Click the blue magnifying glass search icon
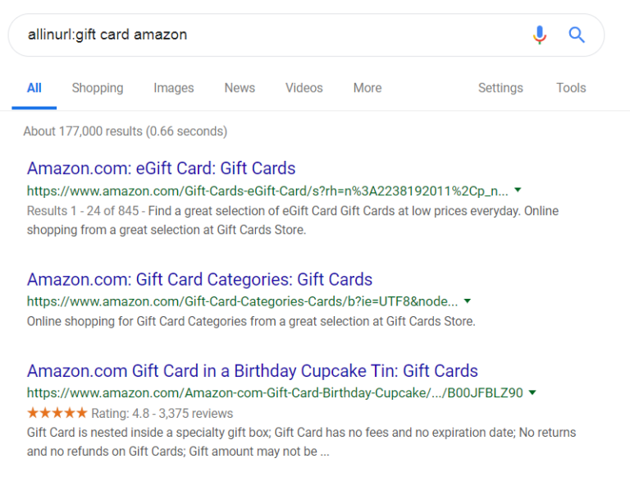 (576, 35)
